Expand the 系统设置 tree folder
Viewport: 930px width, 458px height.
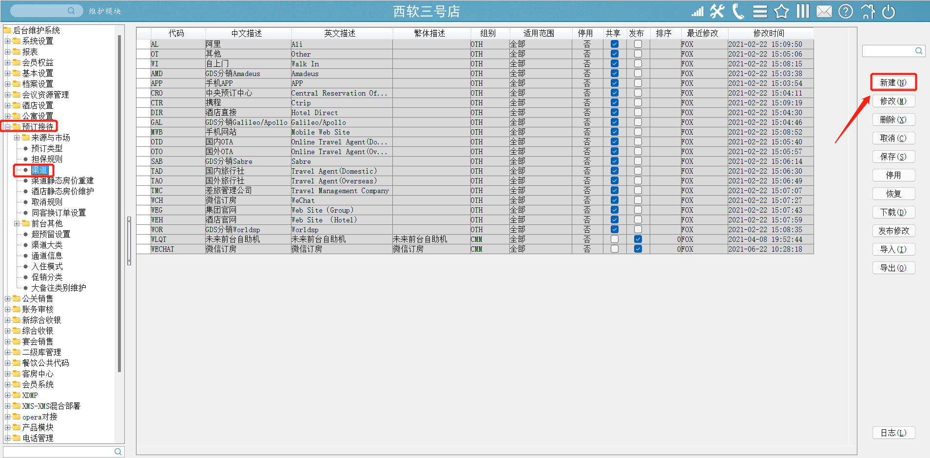tap(8, 41)
